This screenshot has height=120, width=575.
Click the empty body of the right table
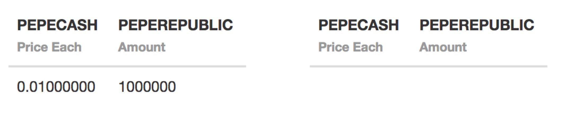429,88
